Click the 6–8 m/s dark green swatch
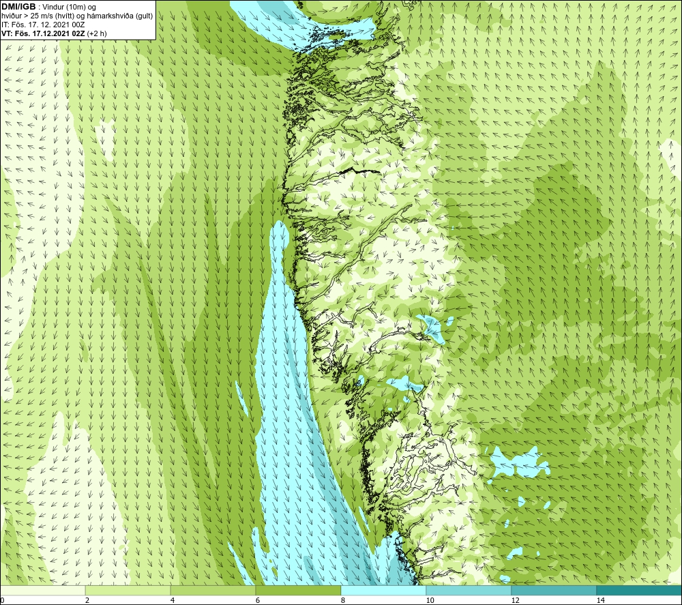682x605 pixels. point(299,590)
